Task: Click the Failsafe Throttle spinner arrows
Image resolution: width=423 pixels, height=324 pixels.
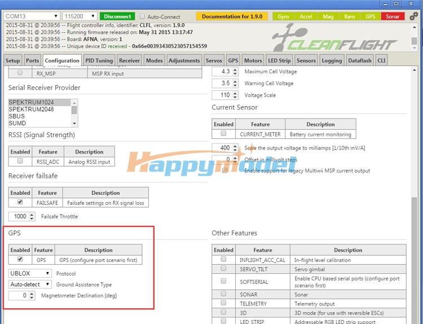Action: (32, 217)
